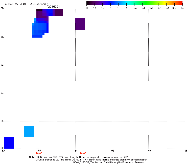The width and height of the screenshot is (187, 164).
Task: Click the latitude 24 axis label
Action: click(2, 94)
